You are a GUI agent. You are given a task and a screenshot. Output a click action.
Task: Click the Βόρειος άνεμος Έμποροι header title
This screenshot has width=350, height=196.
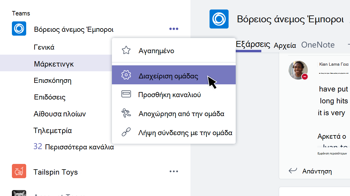tap(290, 19)
